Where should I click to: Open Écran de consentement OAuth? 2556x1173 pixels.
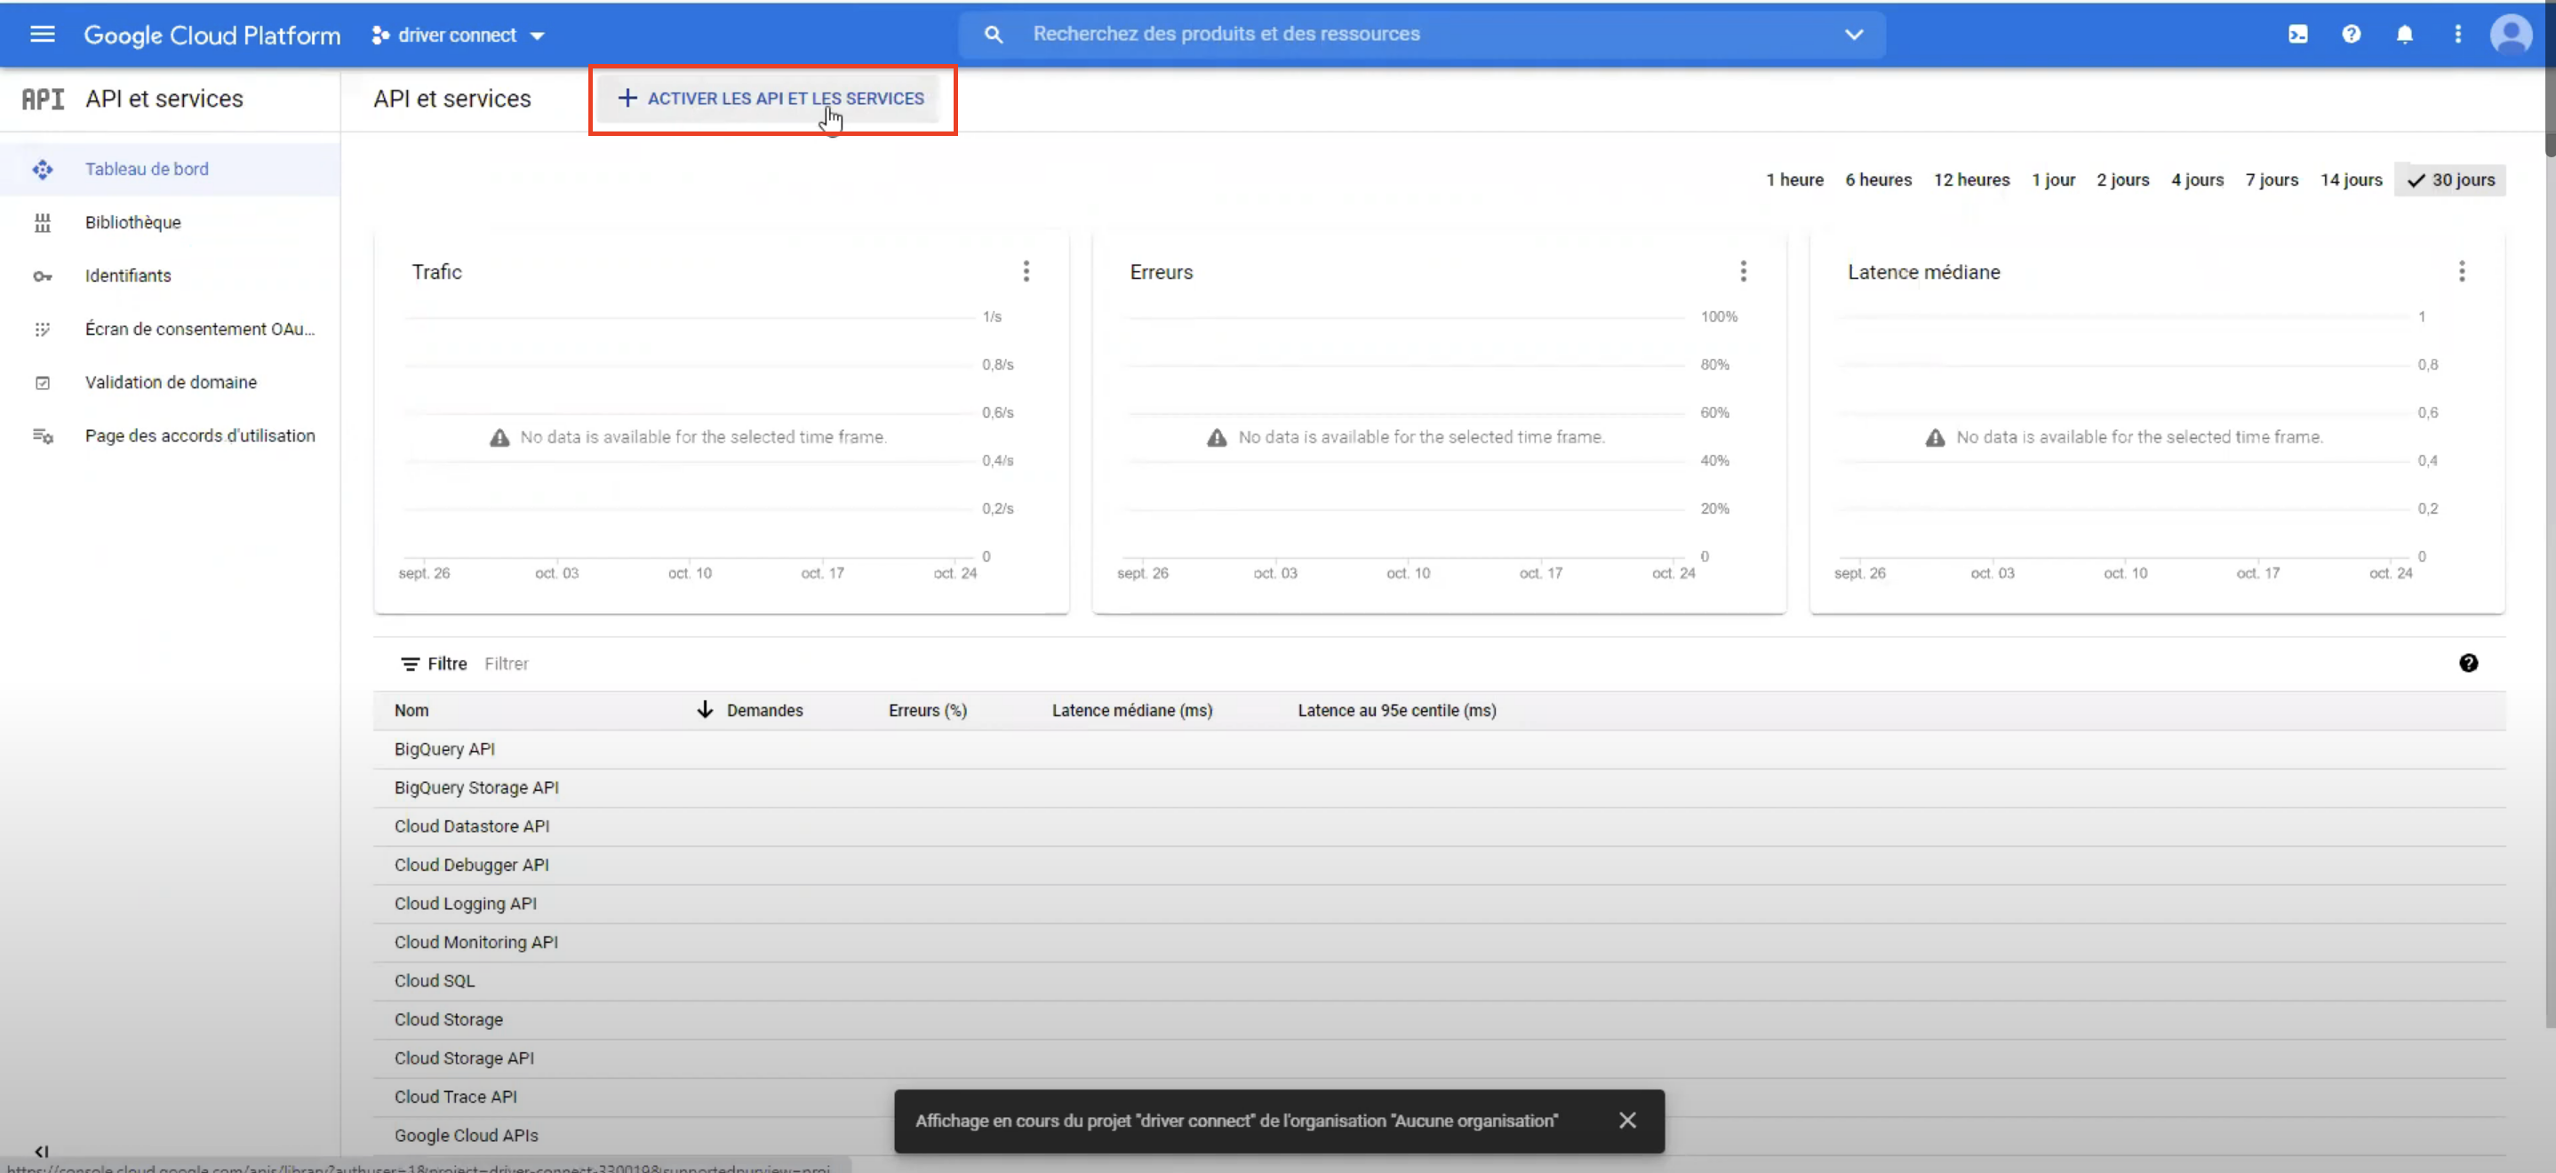[199, 329]
